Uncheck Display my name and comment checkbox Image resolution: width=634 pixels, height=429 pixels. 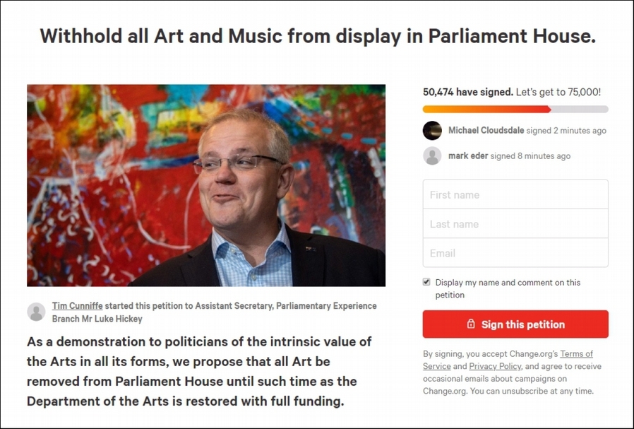click(426, 282)
